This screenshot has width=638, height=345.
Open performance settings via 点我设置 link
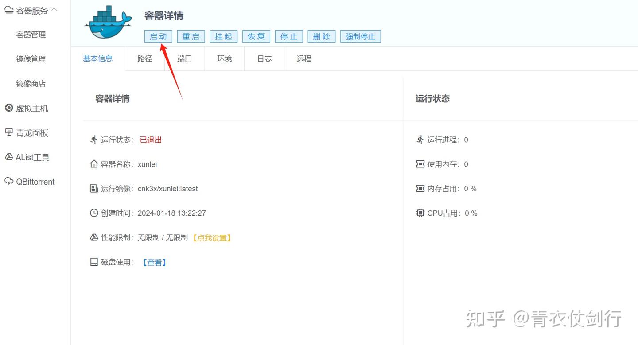(x=212, y=237)
